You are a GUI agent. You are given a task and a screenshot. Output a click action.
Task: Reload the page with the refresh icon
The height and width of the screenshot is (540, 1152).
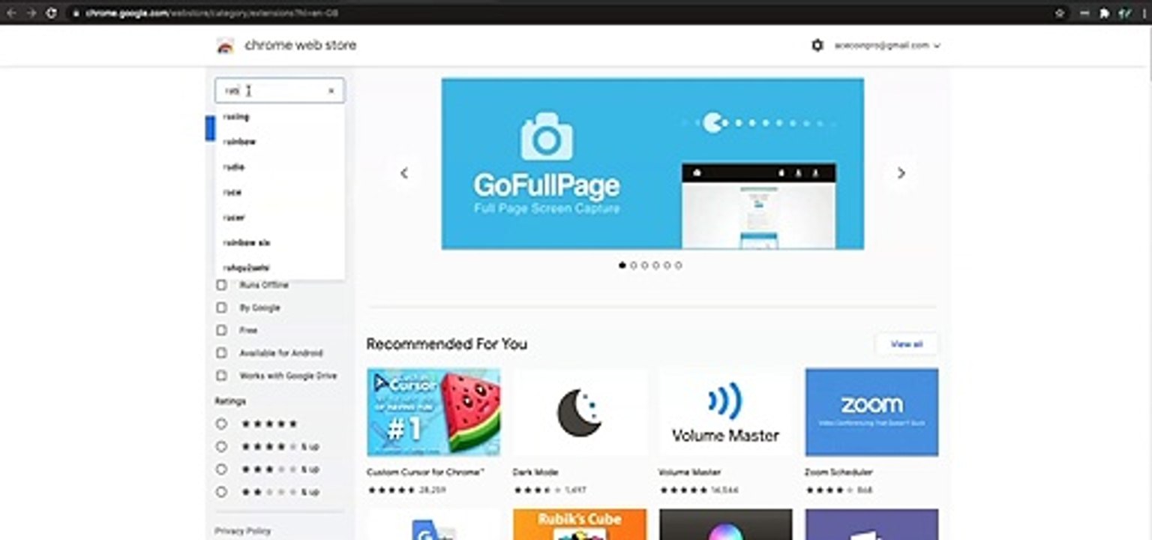pyautogui.click(x=51, y=13)
